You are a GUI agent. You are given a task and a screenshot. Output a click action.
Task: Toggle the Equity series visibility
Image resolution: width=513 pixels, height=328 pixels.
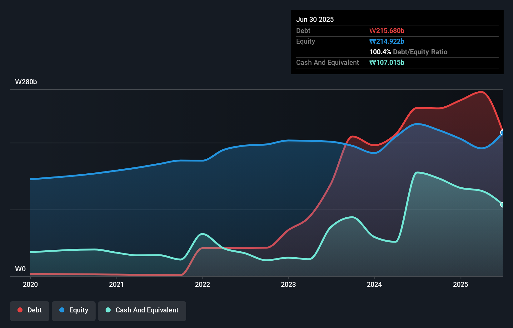point(73,310)
